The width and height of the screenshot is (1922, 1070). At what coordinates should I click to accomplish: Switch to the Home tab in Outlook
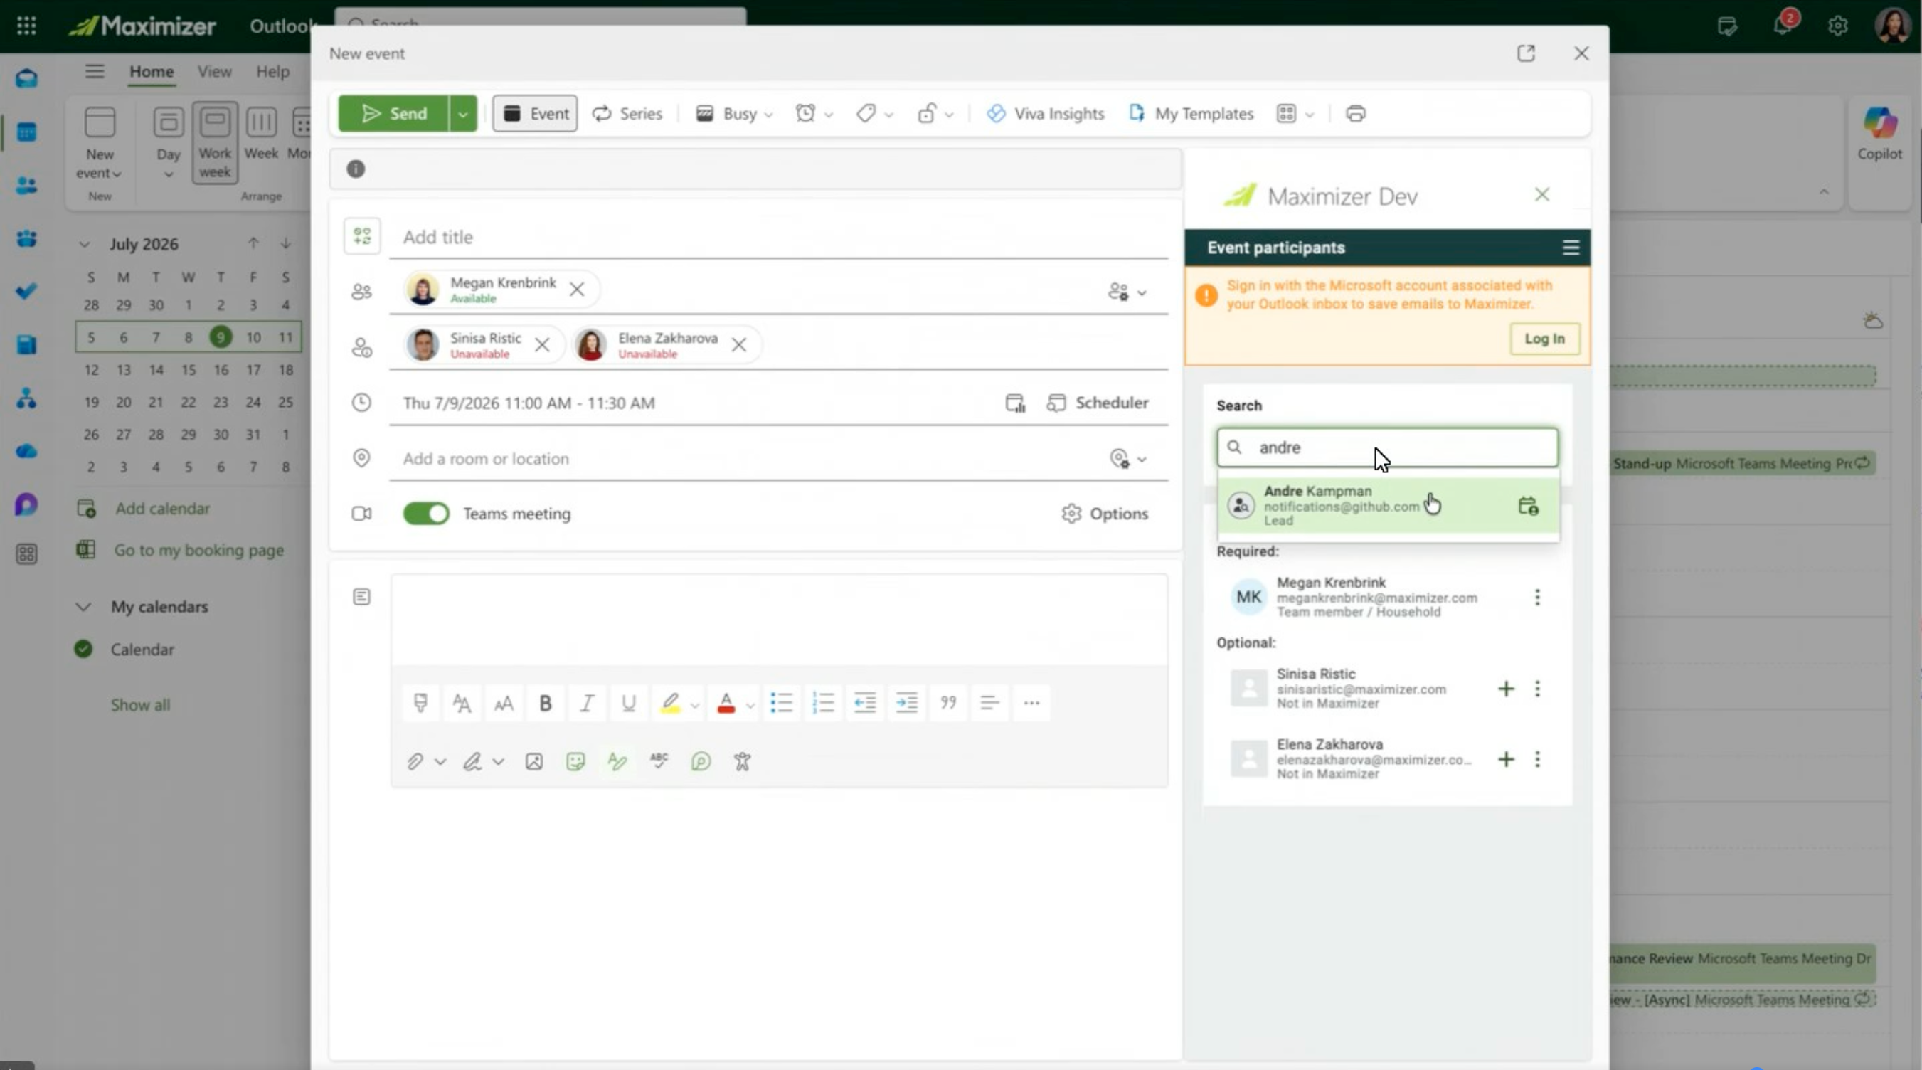152,72
